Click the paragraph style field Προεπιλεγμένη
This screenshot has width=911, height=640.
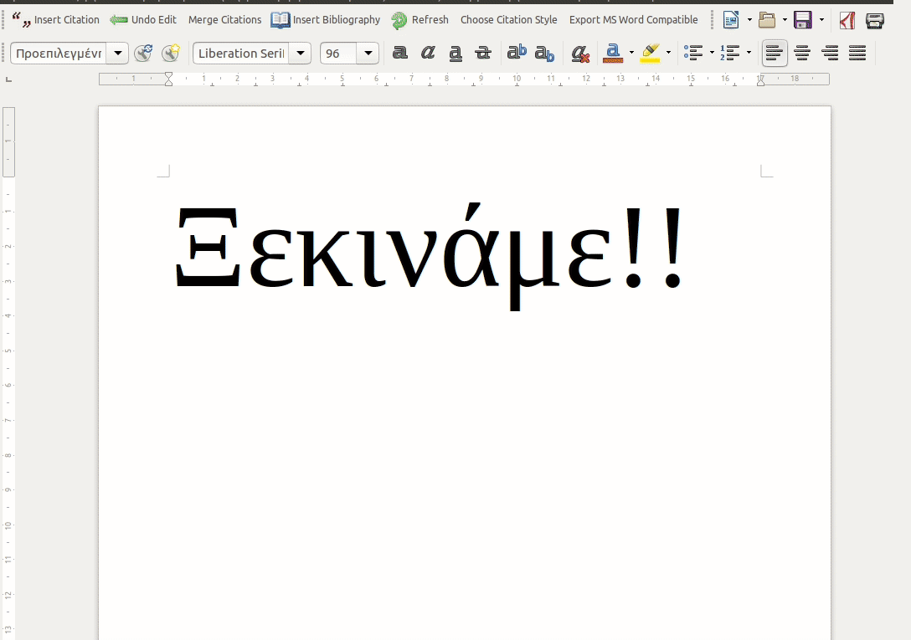point(59,54)
